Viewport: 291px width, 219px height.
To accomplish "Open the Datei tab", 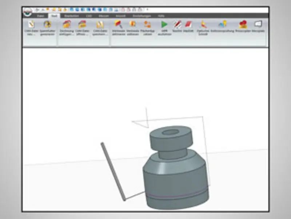I will [x=41, y=16].
